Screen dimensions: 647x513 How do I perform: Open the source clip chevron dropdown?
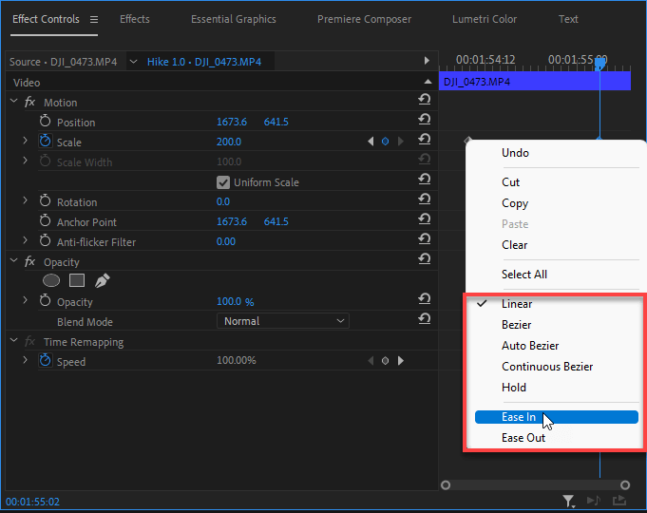tap(133, 62)
